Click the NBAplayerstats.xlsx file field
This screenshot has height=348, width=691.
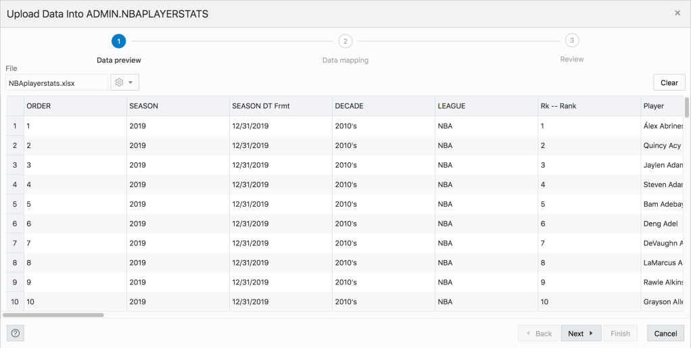point(57,82)
